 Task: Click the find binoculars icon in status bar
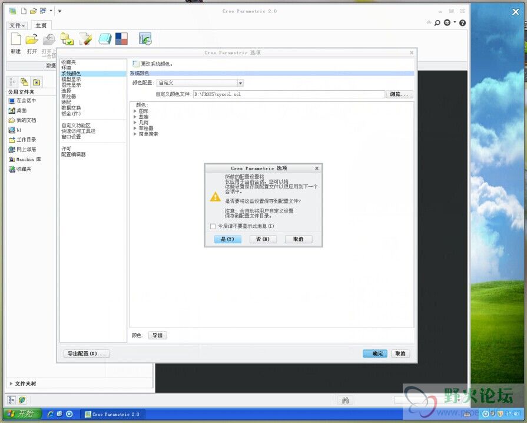click(345, 400)
